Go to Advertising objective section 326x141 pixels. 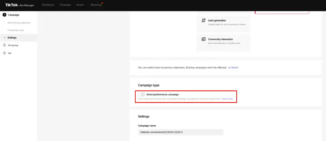point(19,22)
